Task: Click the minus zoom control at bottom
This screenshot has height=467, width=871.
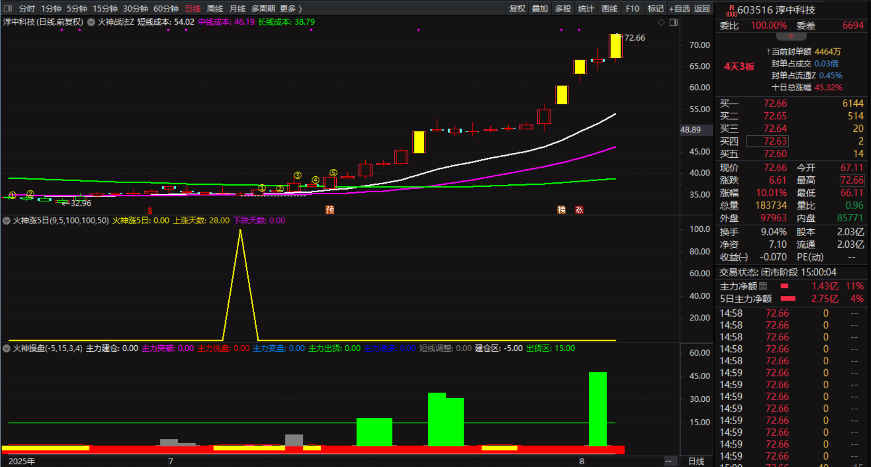Action: tap(669, 461)
